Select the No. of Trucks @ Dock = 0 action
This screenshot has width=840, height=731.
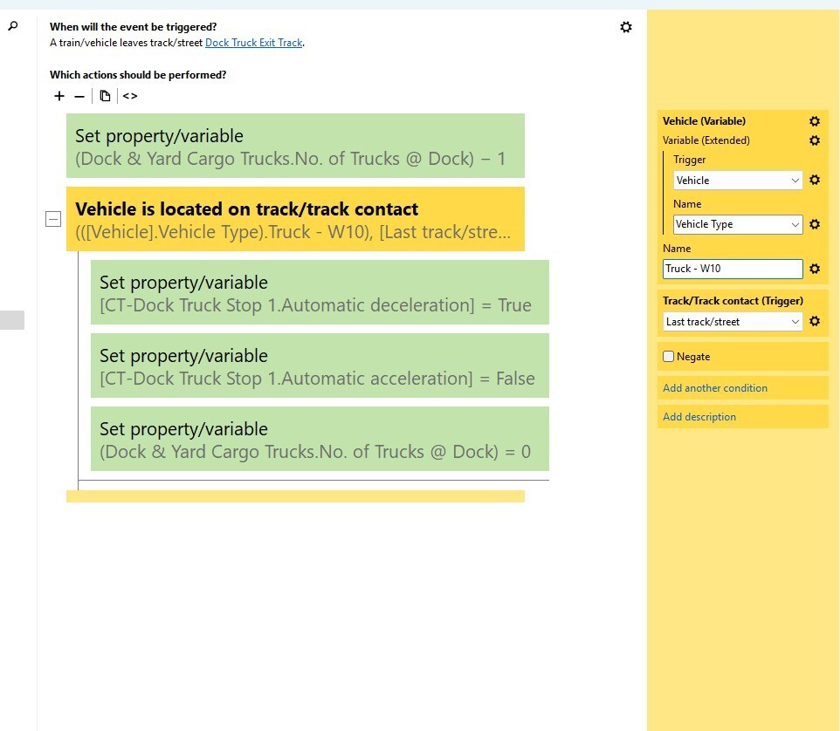pos(320,439)
